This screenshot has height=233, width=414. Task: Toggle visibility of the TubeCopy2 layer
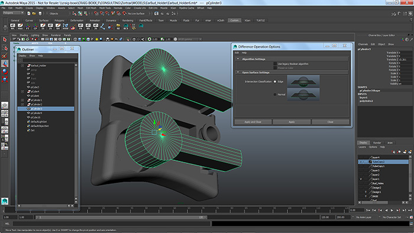point(361,162)
